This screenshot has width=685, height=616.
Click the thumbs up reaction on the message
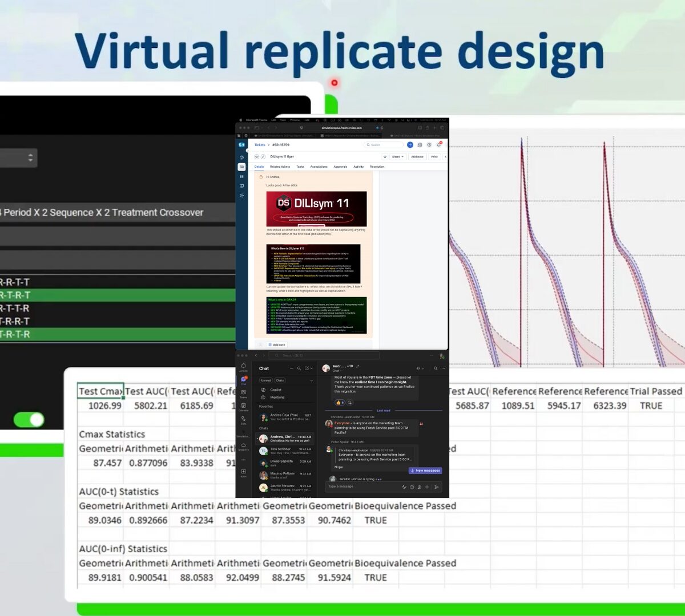click(x=339, y=402)
